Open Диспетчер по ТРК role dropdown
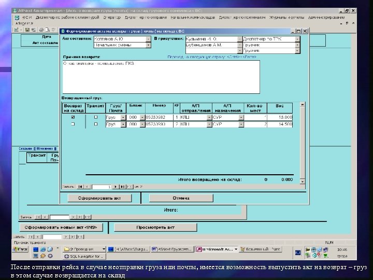This screenshot has width=373, height=280. click(x=297, y=39)
